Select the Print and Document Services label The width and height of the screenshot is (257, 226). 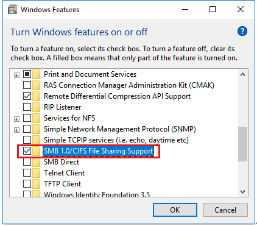click(90, 74)
